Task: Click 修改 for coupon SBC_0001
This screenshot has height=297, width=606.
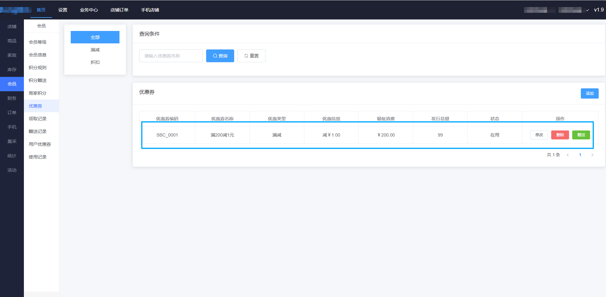Action: (539, 135)
